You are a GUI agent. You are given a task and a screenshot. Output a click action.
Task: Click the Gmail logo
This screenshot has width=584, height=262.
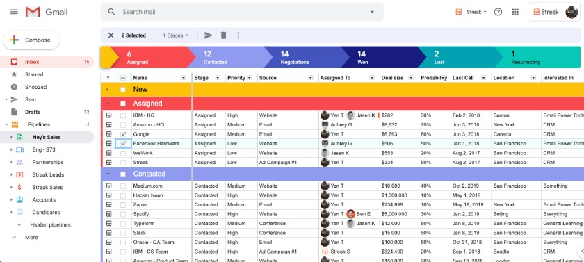click(x=47, y=12)
